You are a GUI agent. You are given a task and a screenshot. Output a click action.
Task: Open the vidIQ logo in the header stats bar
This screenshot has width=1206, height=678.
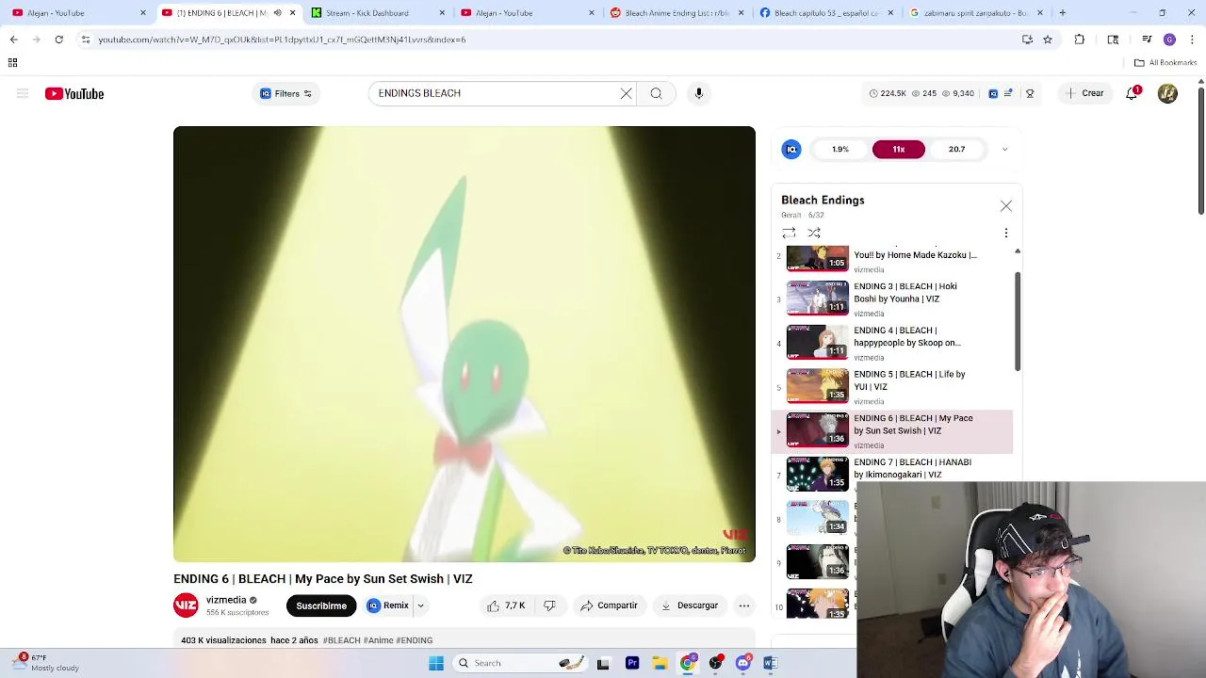(x=993, y=93)
